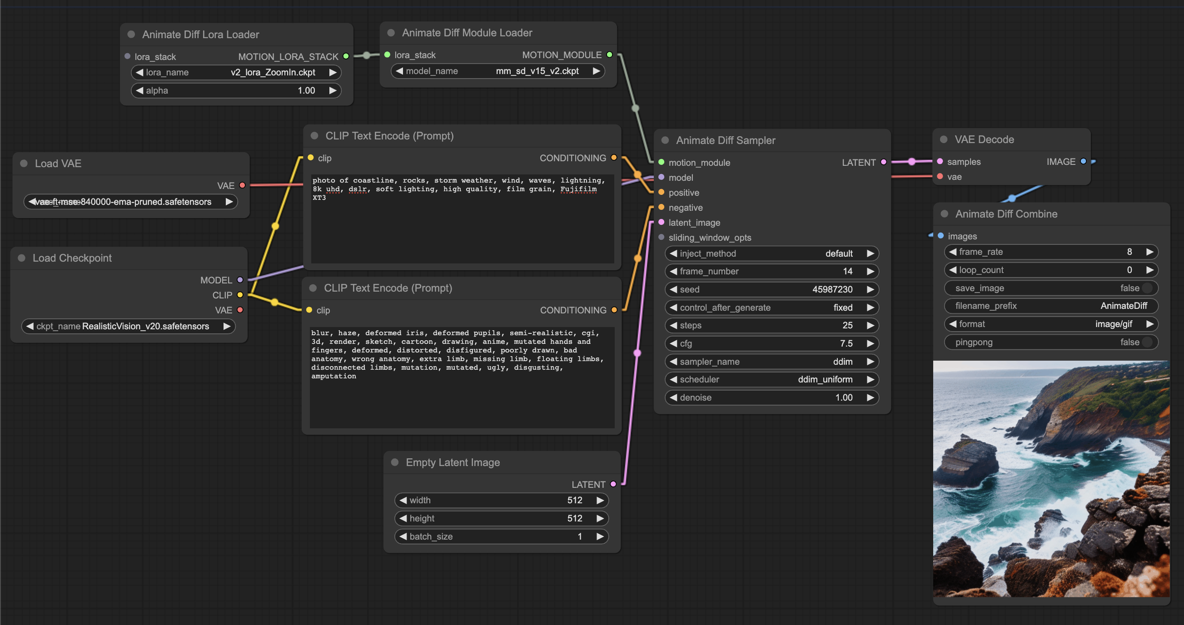Increase steps value with right arrow

click(870, 325)
